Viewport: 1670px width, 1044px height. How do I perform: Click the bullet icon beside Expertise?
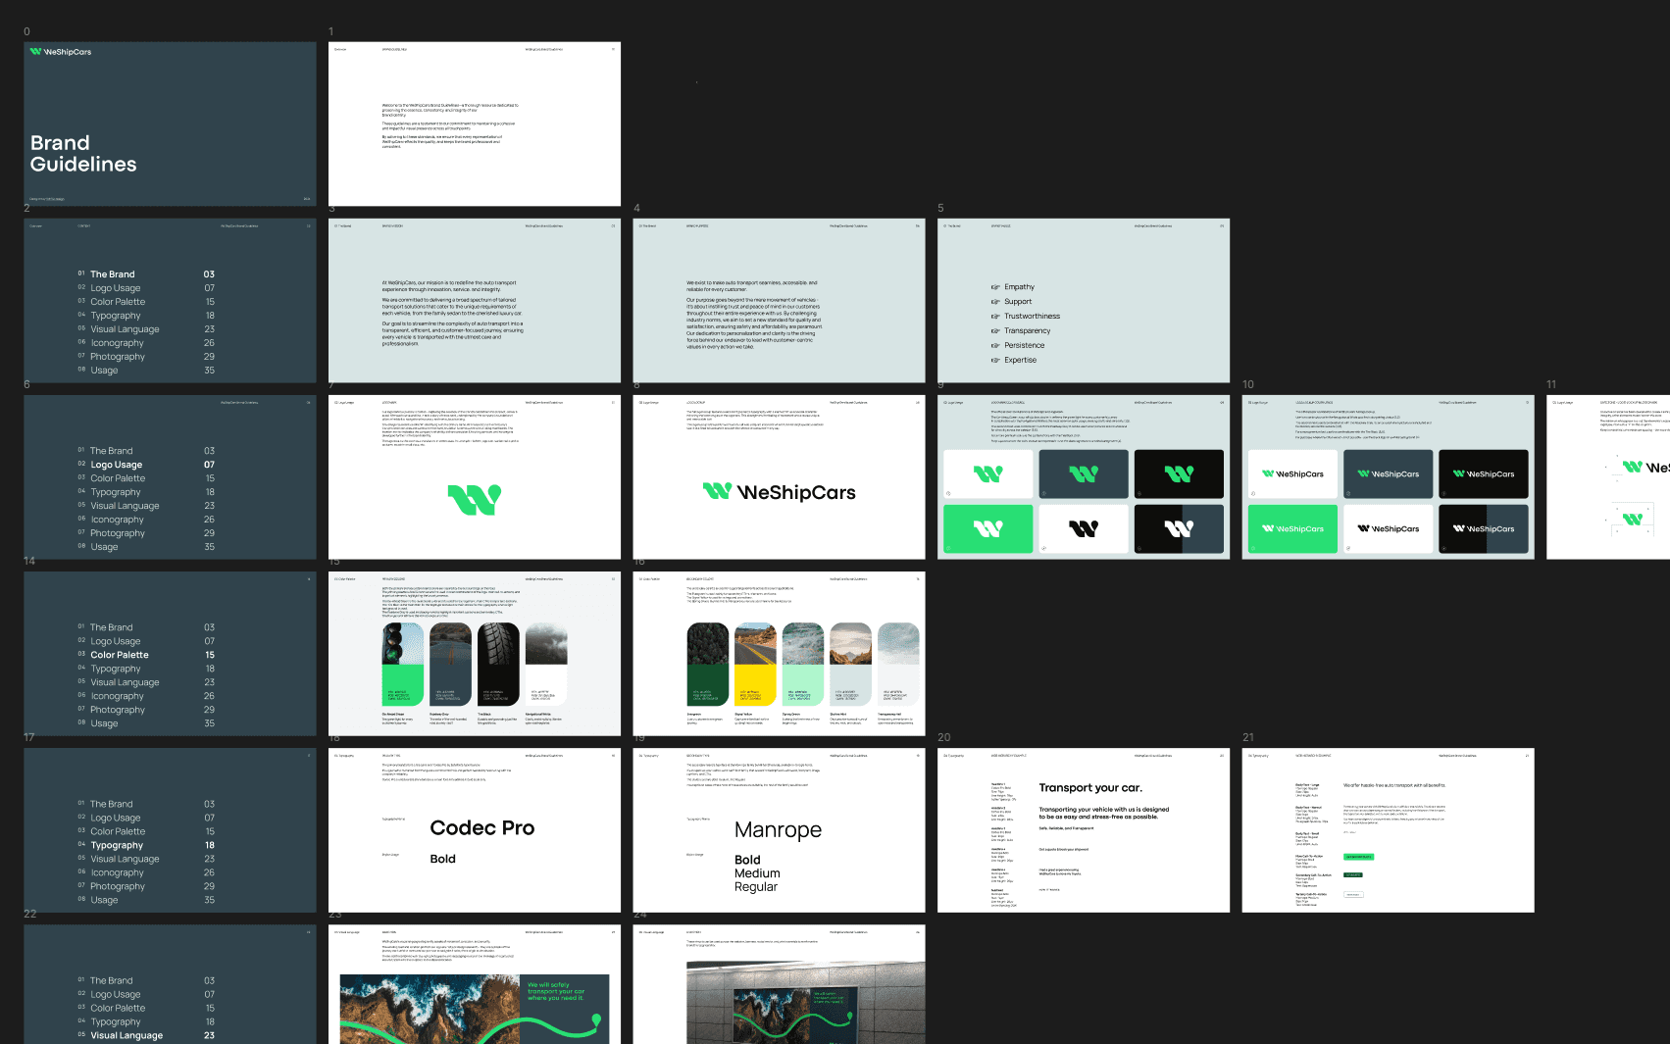995,360
